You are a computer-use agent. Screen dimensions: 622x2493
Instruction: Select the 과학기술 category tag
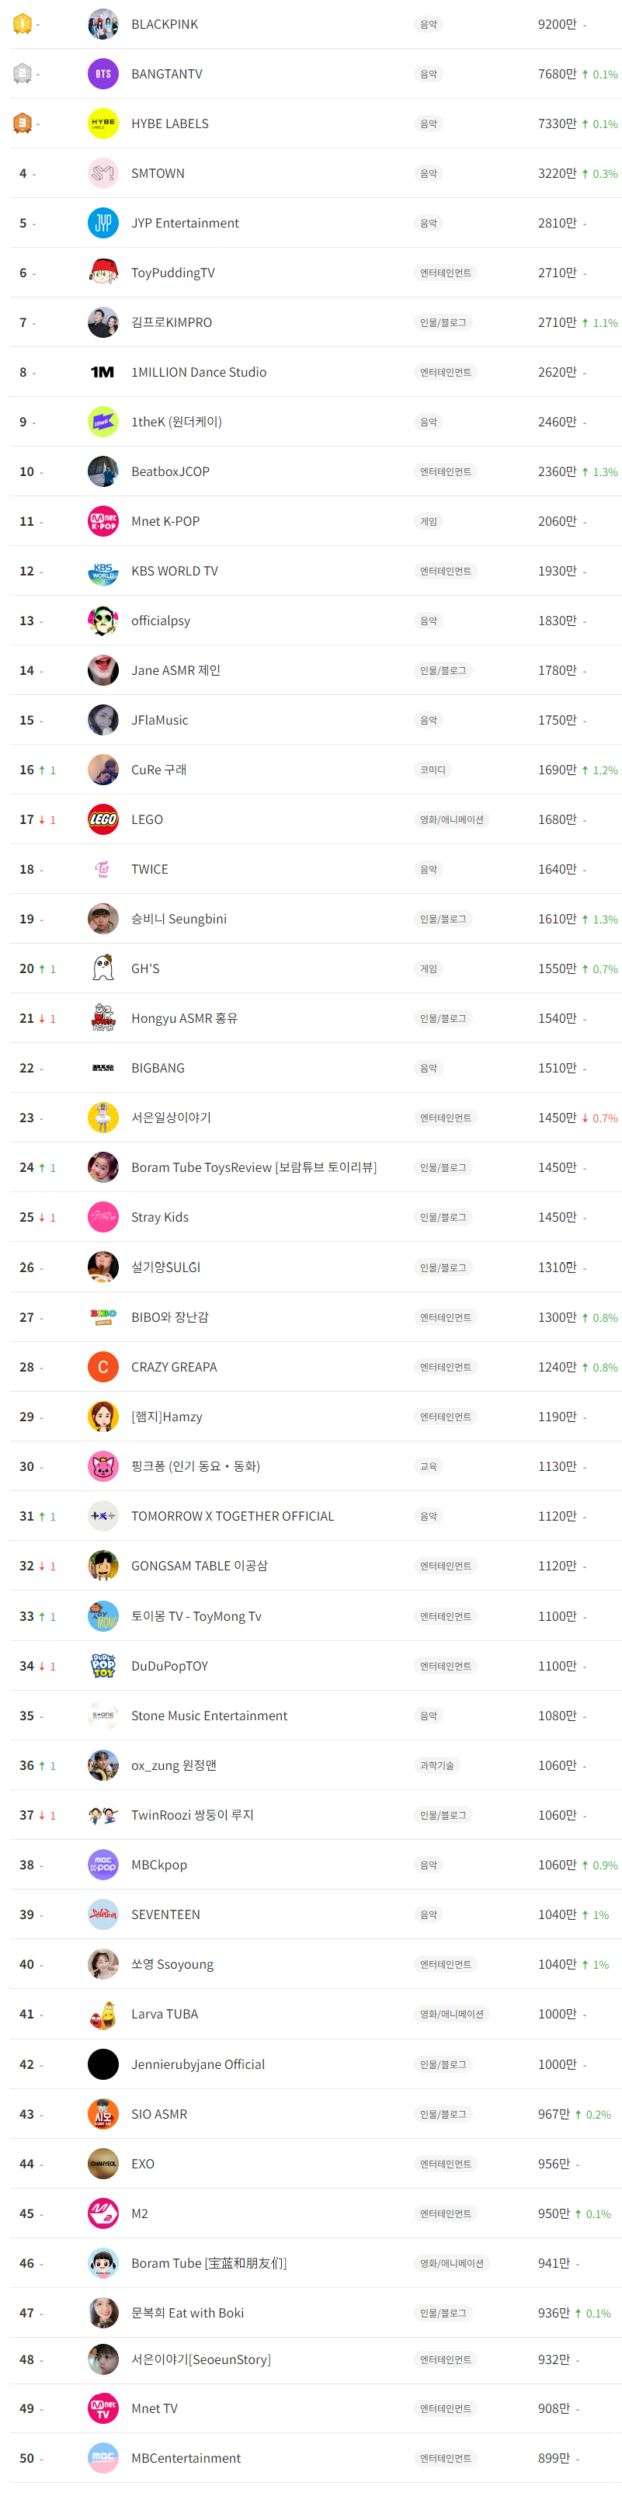[x=436, y=1765]
